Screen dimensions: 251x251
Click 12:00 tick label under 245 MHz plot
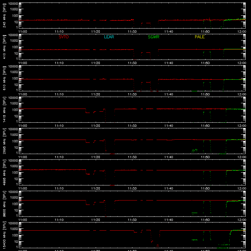[242, 32]
